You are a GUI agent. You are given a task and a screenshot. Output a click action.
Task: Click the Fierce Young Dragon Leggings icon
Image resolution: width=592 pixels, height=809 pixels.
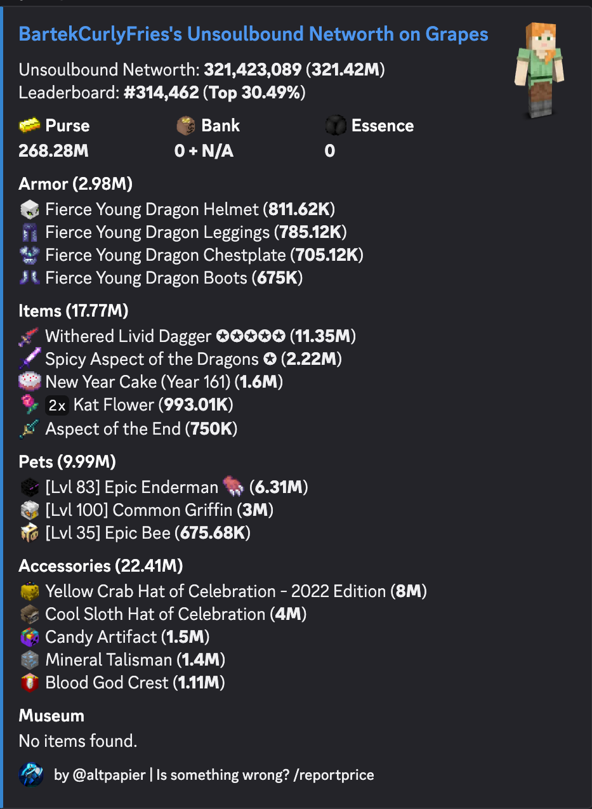pyautogui.click(x=30, y=232)
